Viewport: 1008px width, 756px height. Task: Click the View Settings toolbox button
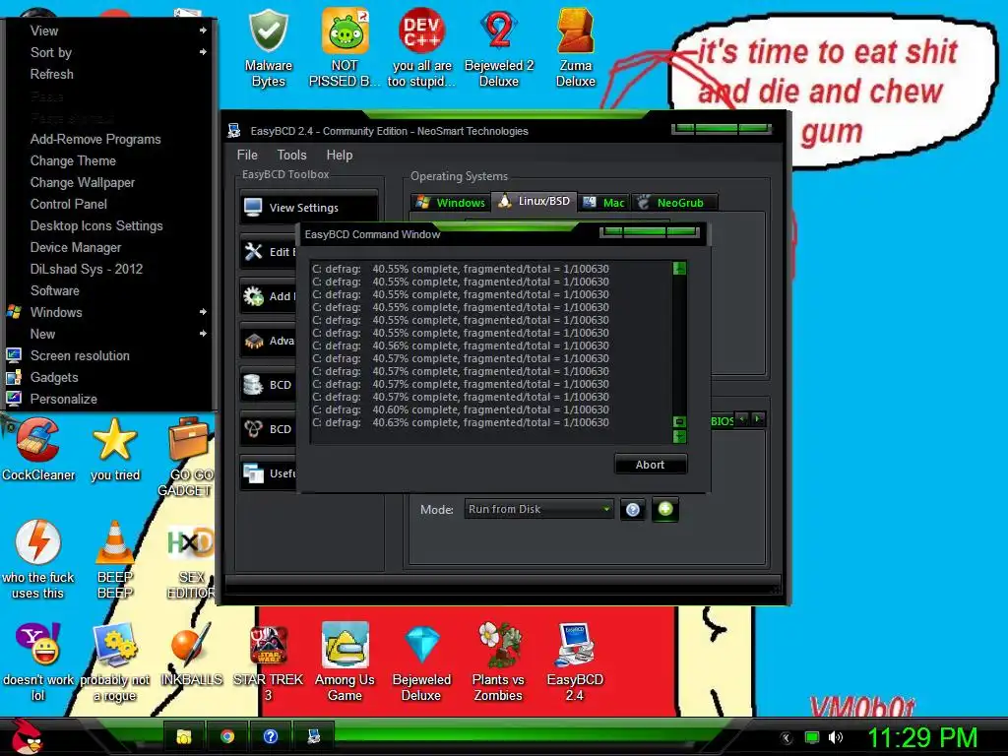[x=308, y=208]
